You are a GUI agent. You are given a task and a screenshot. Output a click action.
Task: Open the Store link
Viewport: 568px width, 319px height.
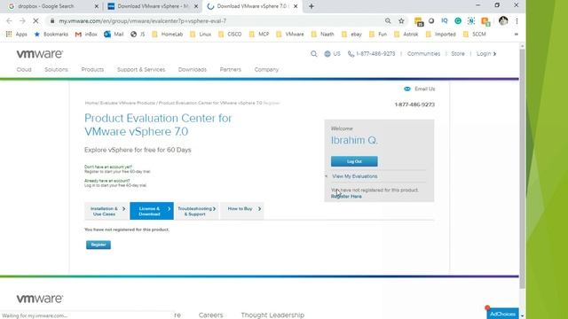(458, 53)
